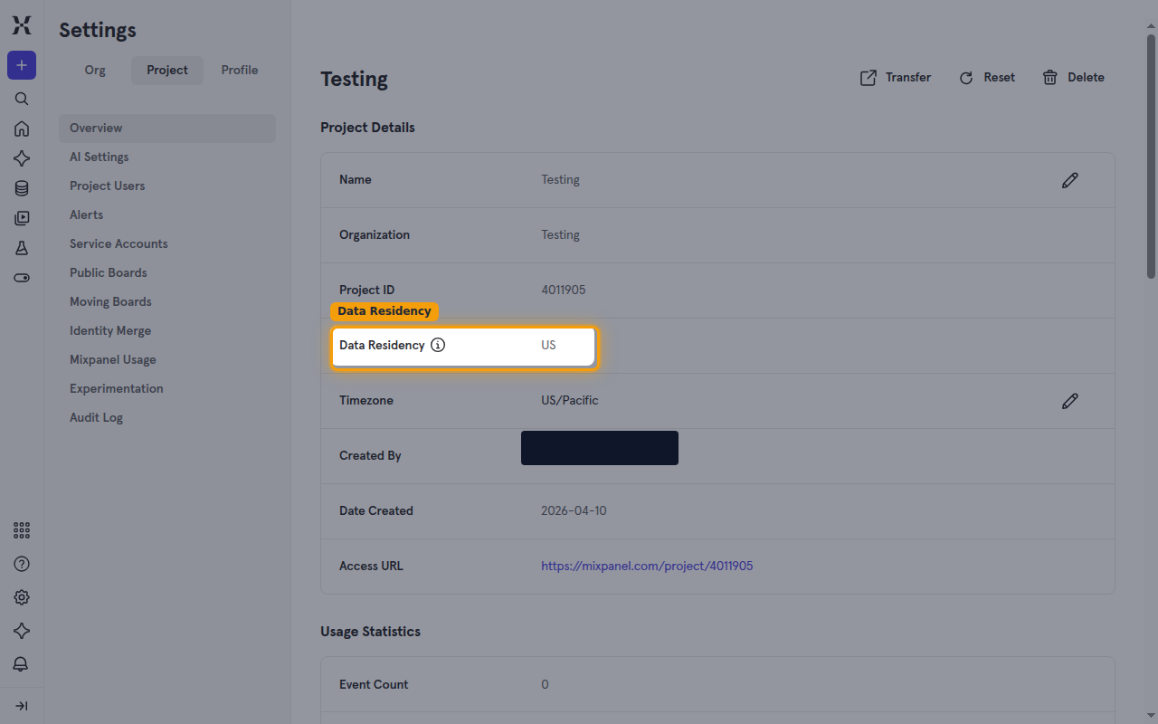Screen dimensions: 1158x724
Task: Open Service Accounts
Action: [x=167, y=244]
